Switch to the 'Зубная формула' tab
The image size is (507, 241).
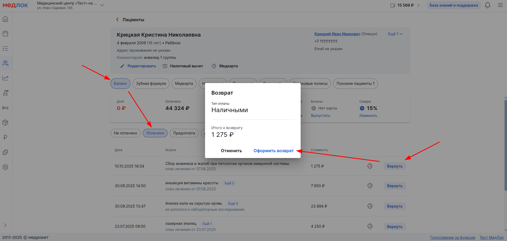(x=151, y=84)
